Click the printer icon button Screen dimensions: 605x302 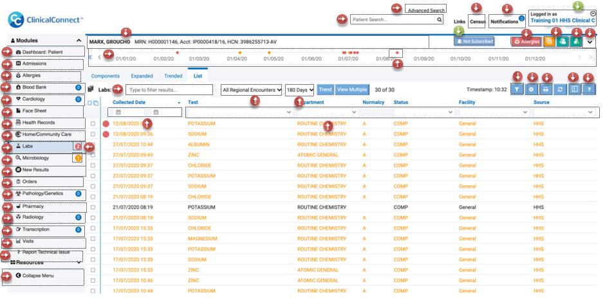[x=546, y=89]
